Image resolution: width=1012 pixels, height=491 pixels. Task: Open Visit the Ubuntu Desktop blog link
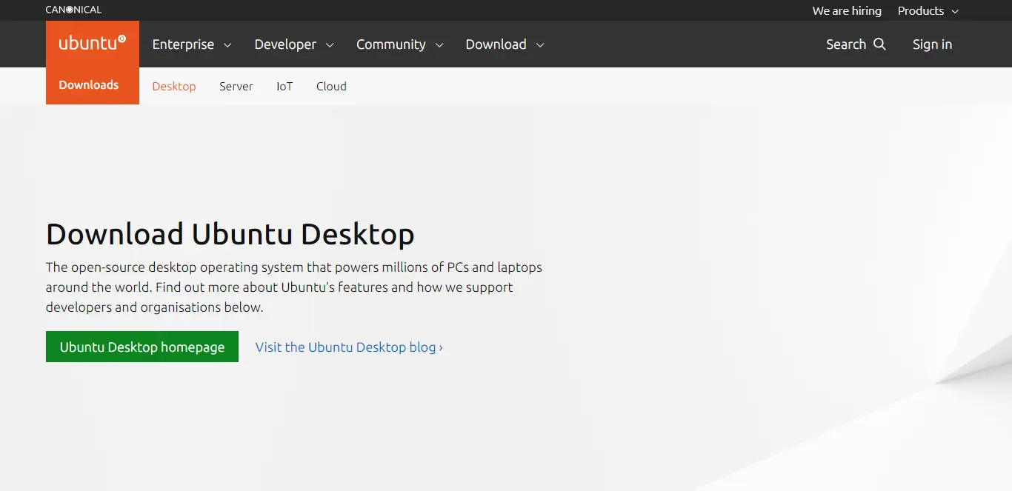click(x=349, y=347)
